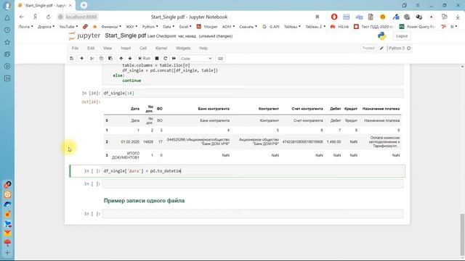
Task: Move the selected cell down
Action: [130, 58]
